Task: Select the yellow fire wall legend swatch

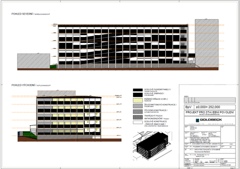Action: pyautogui.click(x=138, y=100)
